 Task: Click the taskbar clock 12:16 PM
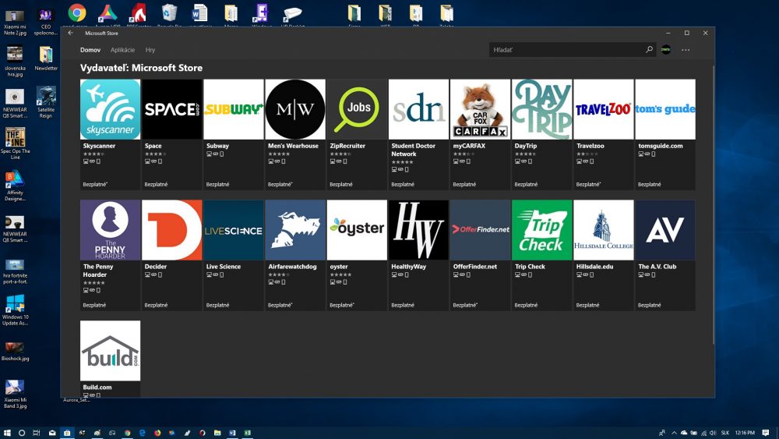coord(745,433)
